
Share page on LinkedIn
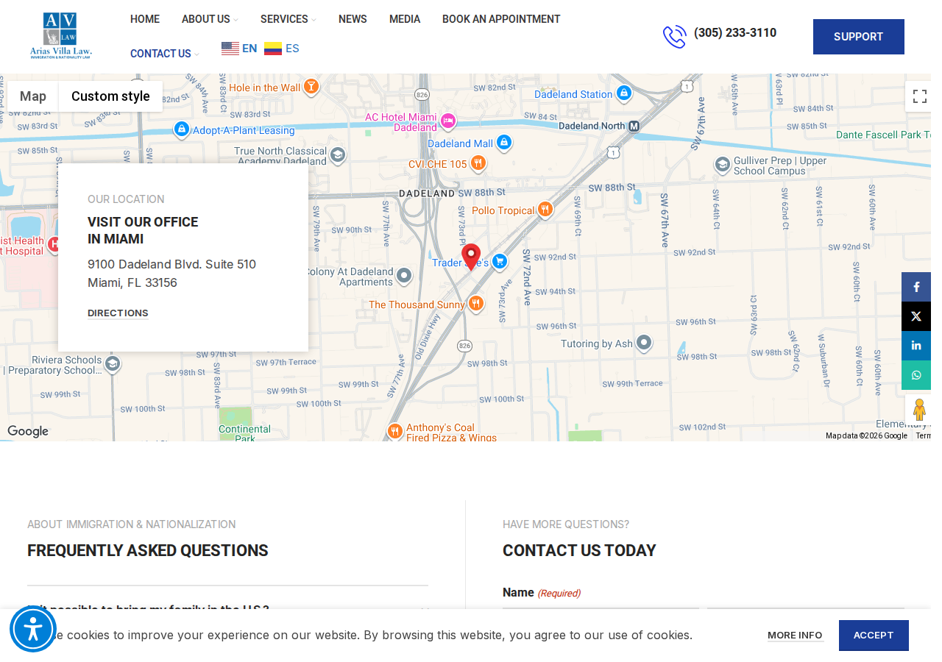(916, 346)
